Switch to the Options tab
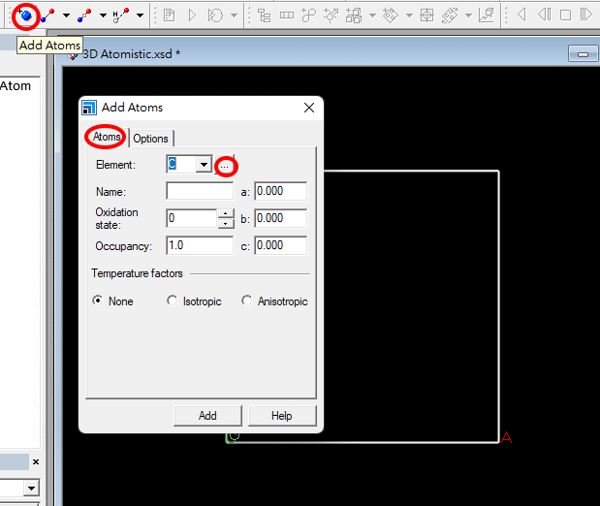600x506 pixels. pos(150,139)
